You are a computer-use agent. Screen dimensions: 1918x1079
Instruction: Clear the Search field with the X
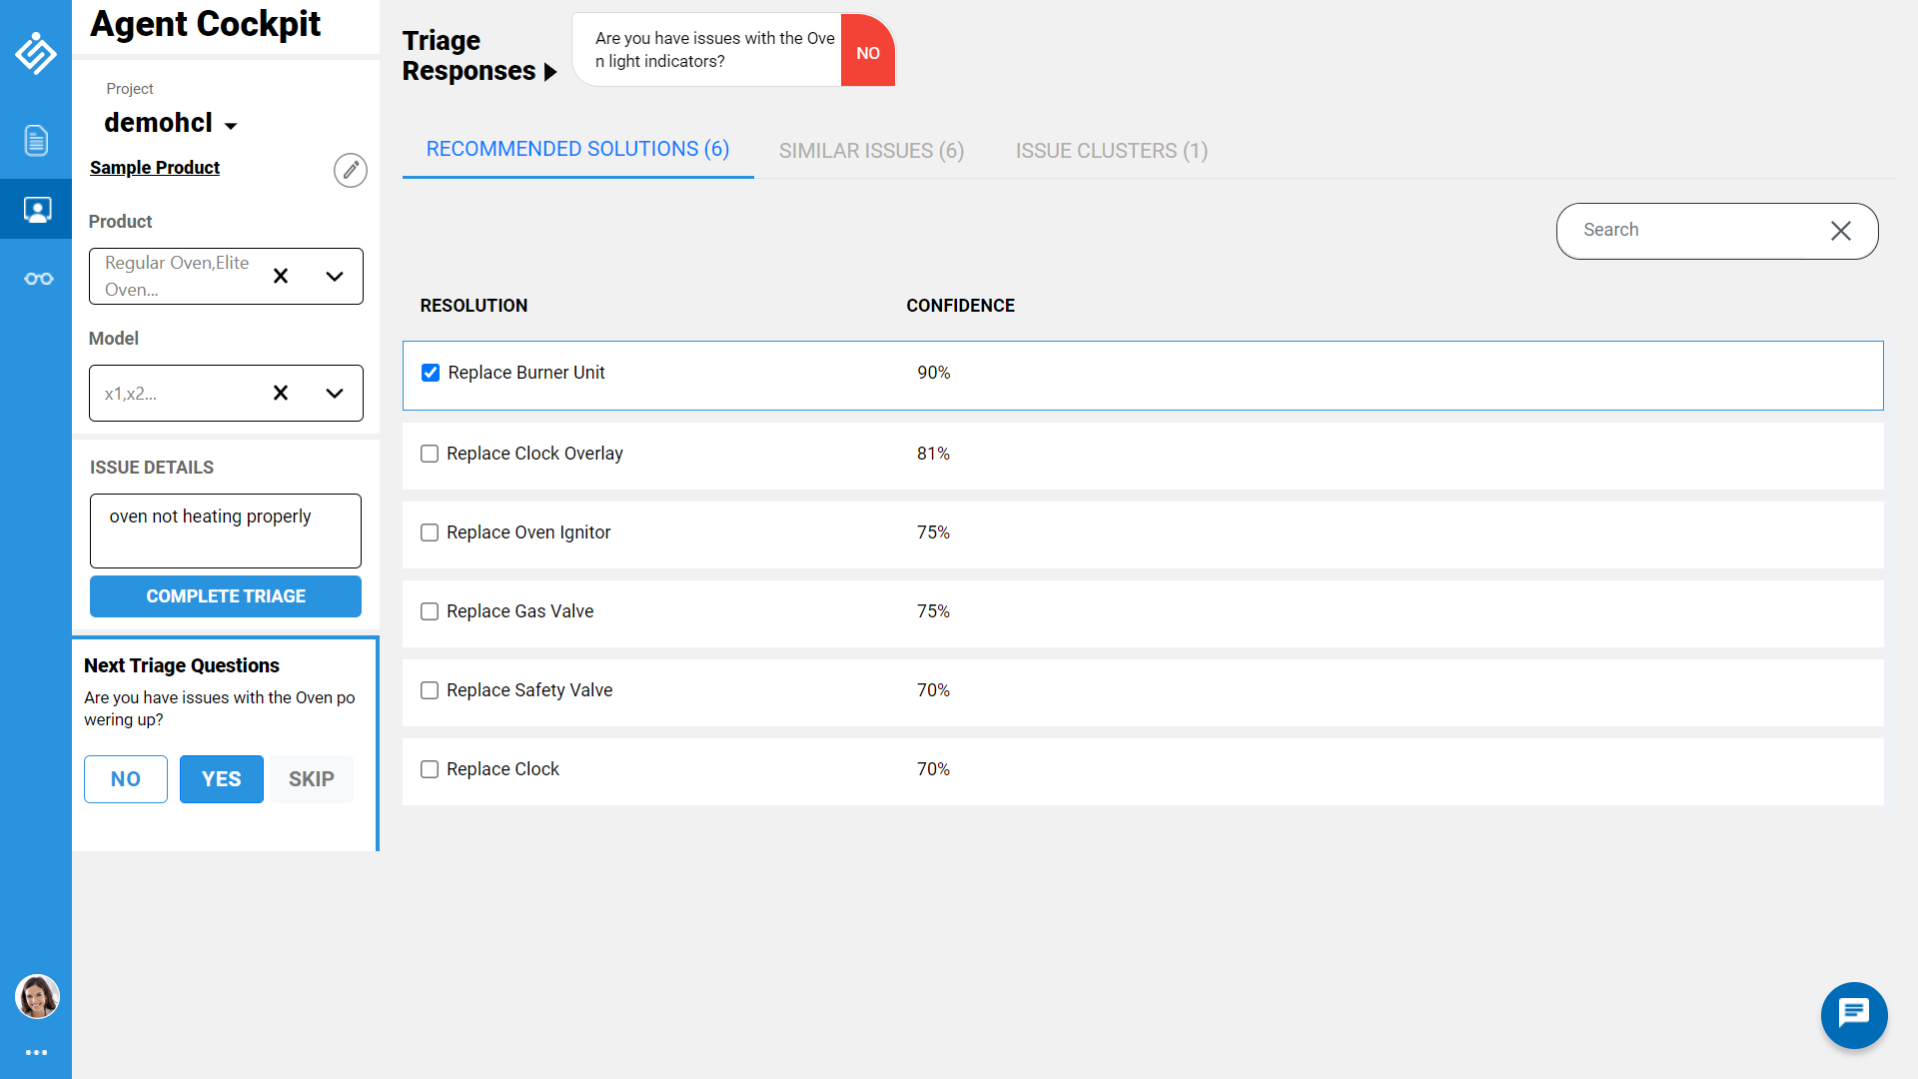(1840, 231)
